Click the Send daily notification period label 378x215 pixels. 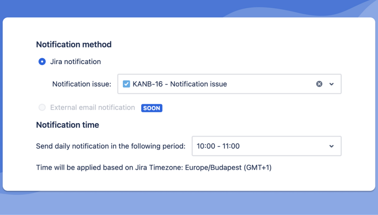111,146
